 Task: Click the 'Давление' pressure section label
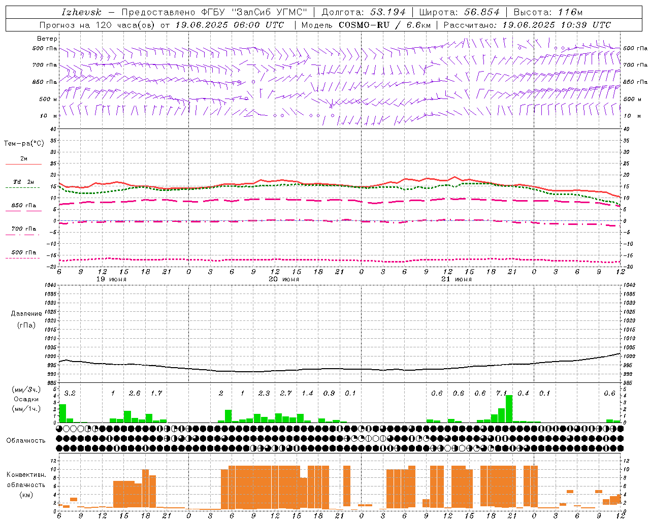[26, 314]
